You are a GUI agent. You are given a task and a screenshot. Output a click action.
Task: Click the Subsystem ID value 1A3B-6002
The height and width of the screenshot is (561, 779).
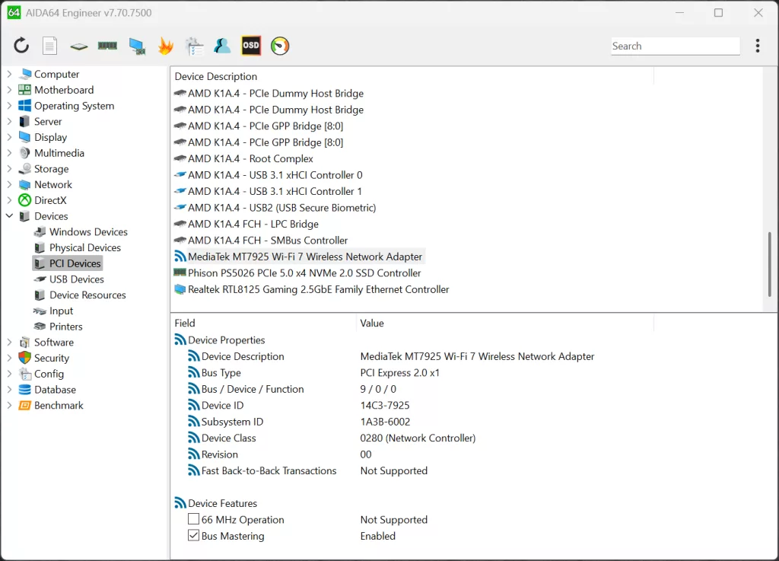[x=385, y=422]
